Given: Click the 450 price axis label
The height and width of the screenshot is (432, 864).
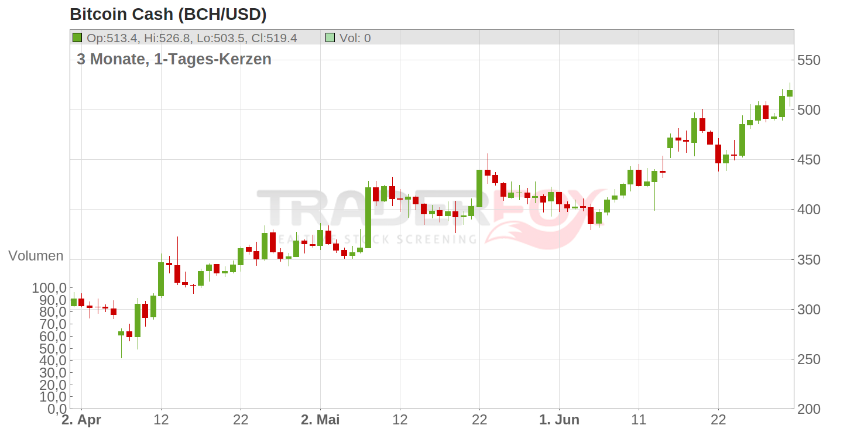Looking at the screenshot, I should 809,160.
